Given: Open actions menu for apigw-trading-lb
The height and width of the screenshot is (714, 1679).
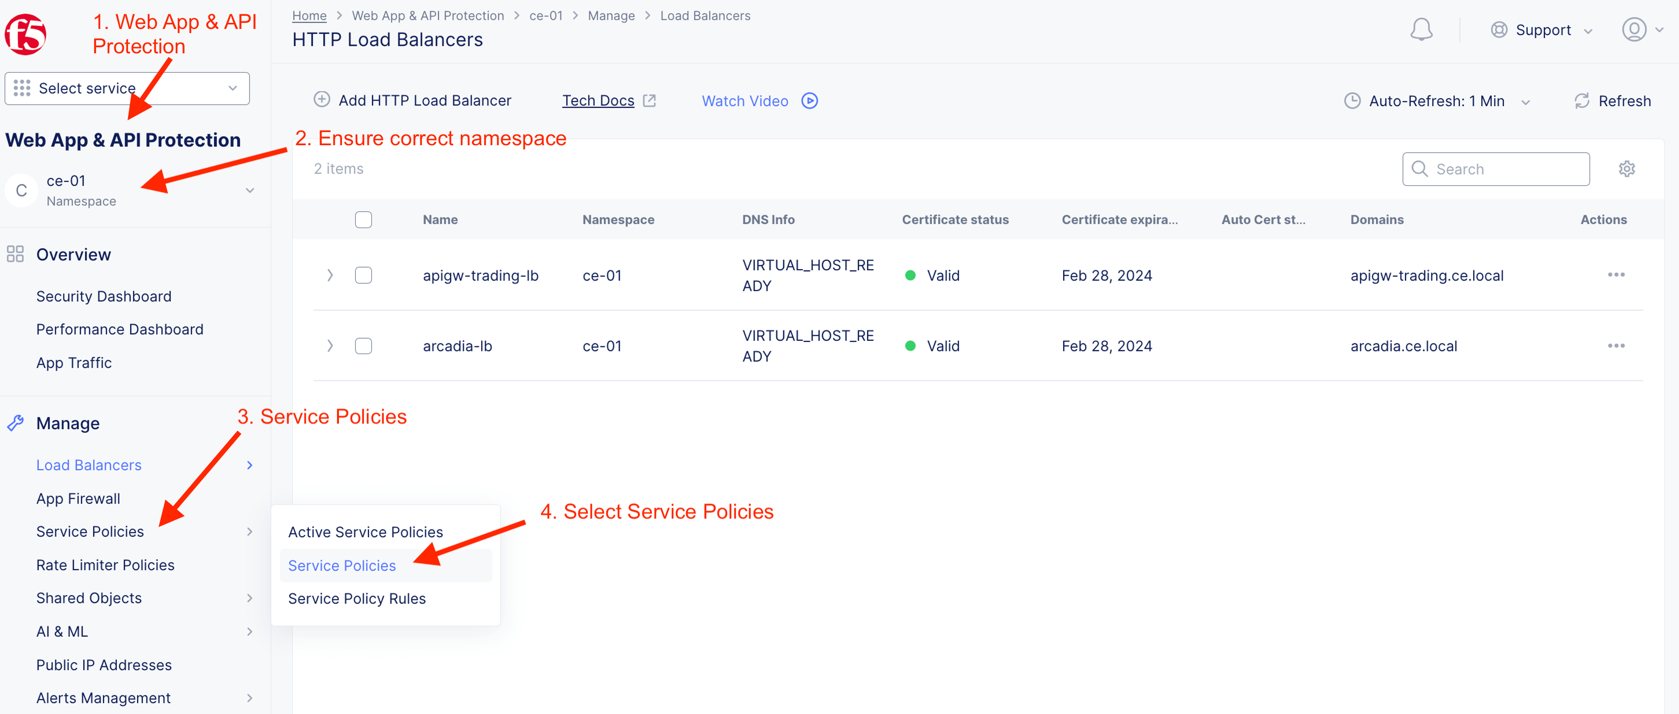Looking at the screenshot, I should point(1616,275).
